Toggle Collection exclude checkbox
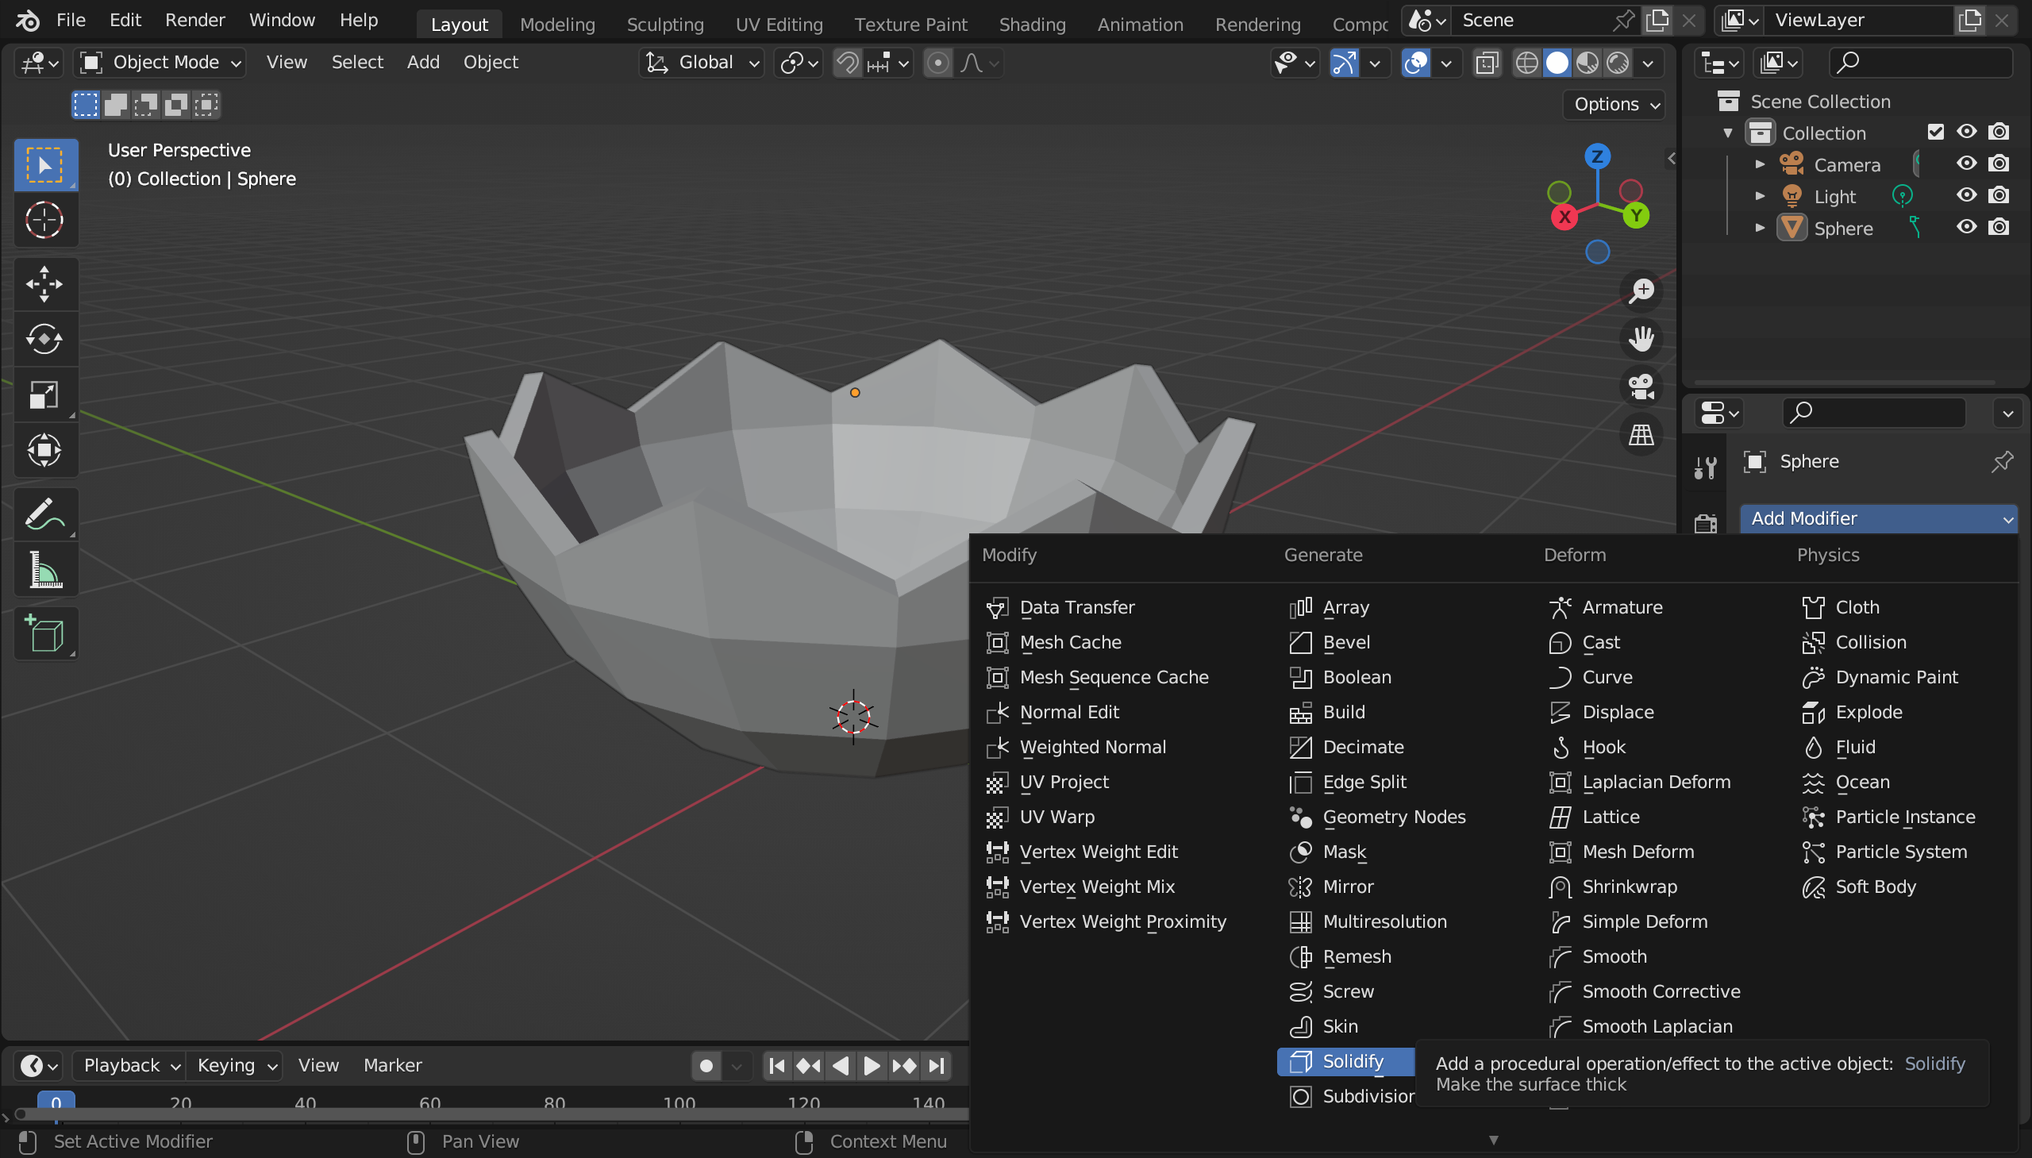The image size is (2032, 1158). click(1935, 132)
